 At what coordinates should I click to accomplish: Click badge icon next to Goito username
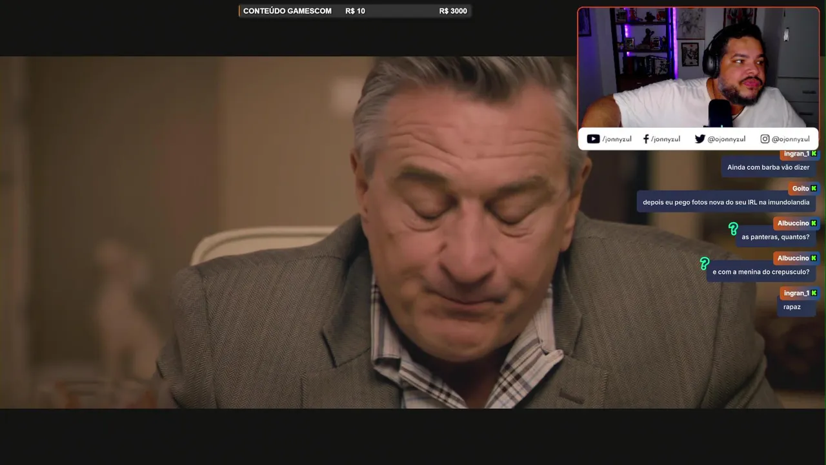tap(814, 189)
